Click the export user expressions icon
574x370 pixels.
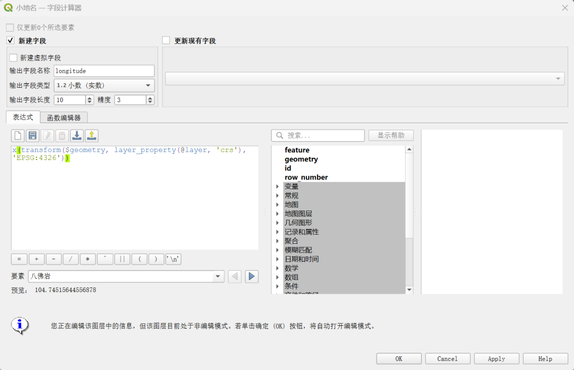point(92,135)
